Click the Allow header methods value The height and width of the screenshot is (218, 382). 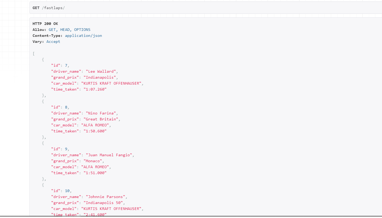69,30
